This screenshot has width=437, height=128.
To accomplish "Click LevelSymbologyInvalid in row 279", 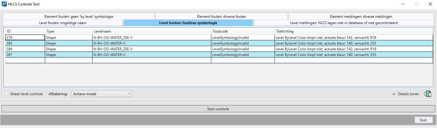I will coord(243,37).
